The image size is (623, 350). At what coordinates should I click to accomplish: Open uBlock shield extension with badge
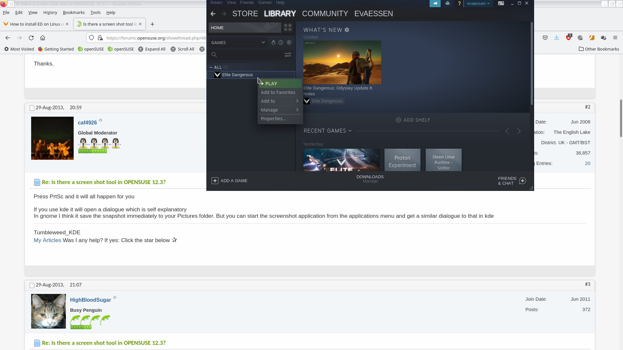pyautogui.click(x=568, y=37)
